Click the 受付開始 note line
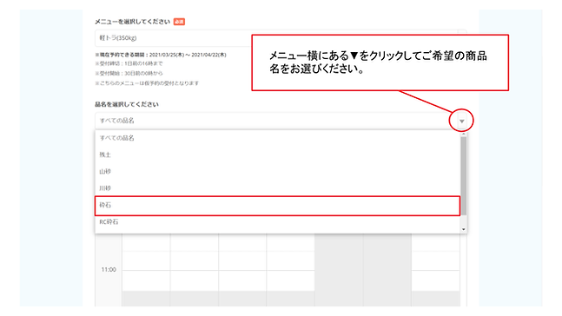 (129, 73)
